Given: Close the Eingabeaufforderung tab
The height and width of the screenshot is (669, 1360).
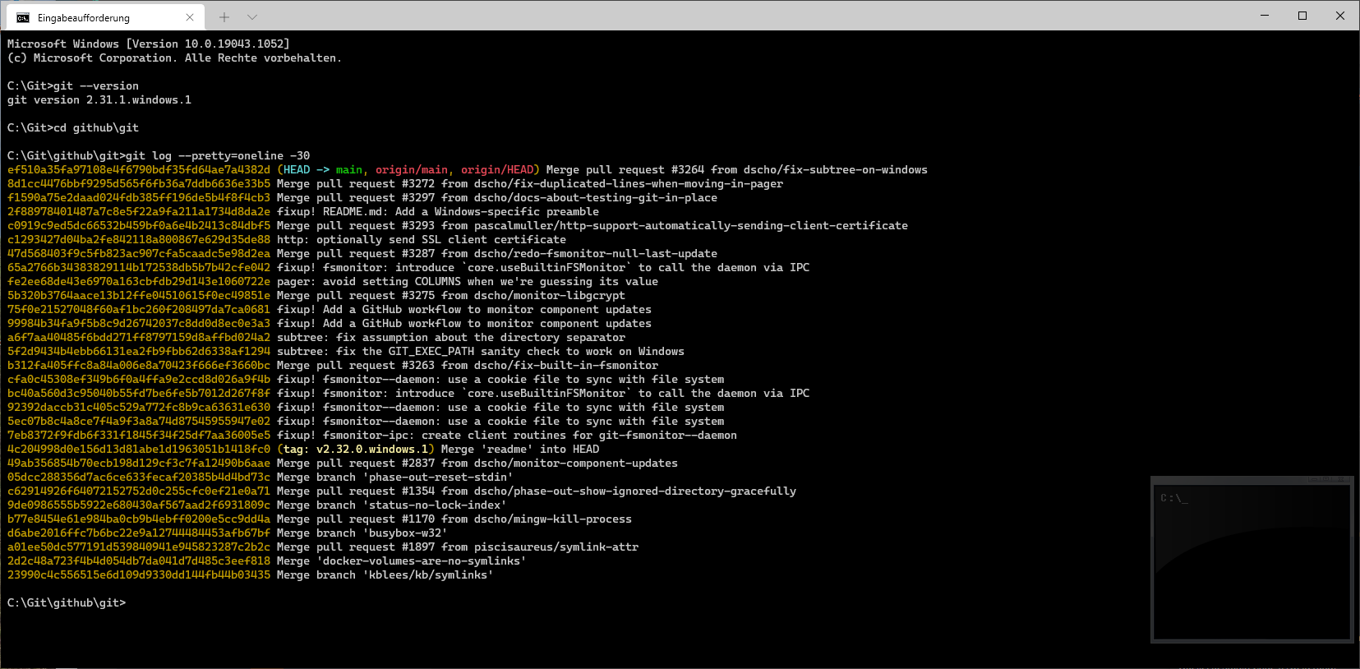Looking at the screenshot, I should [190, 17].
